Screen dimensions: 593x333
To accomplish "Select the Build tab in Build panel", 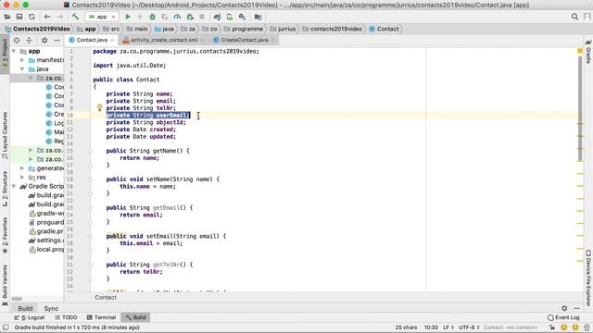I will [x=25, y=308].
